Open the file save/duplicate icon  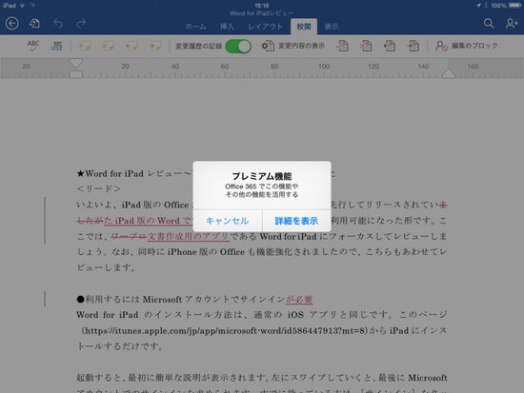pyautogui.click(x=34, y=24)
